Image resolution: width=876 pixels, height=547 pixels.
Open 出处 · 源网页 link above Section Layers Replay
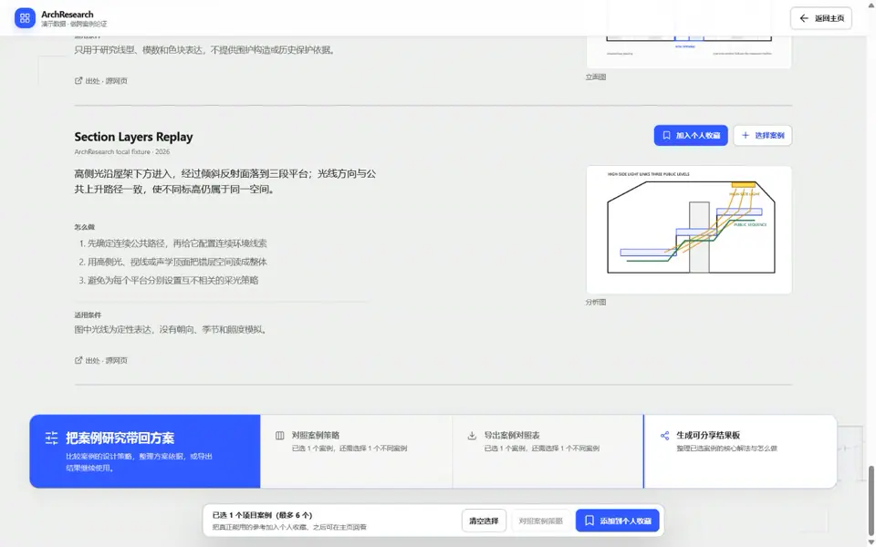point(101,81)
